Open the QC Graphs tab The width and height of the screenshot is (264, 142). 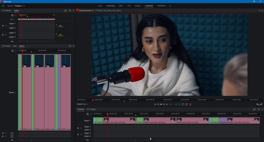(x=91, y=109)
